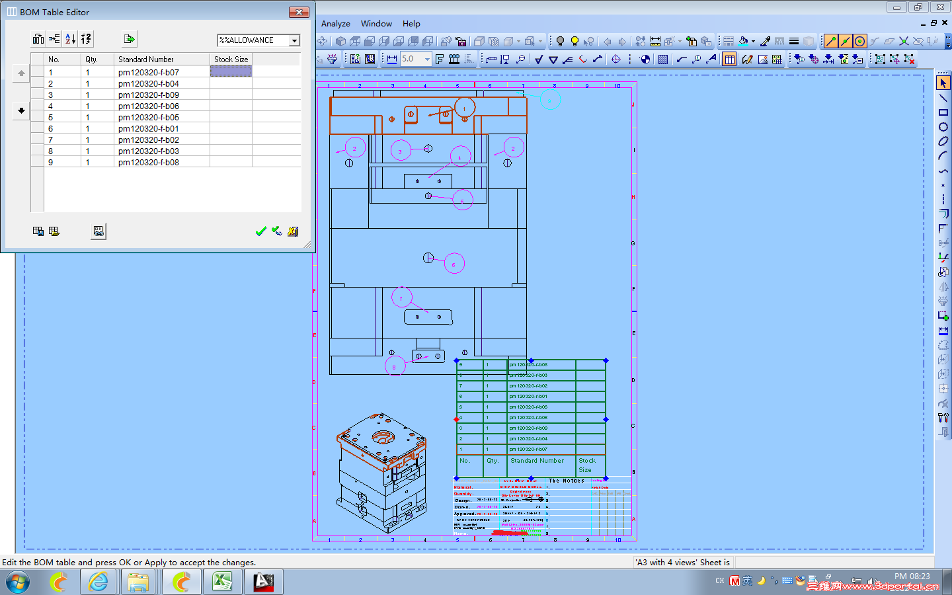The height and width of the screenshot is (595, 952).
Task: Click the camera snapshot icon in toolbar
Action: [461, 41]
